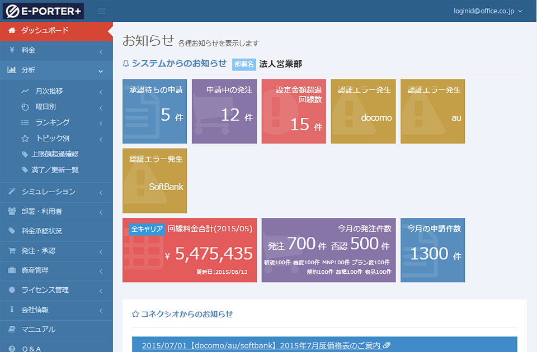Expand the 料金 menu chevron
The image size is (537, 352).
tap(101, 51)
